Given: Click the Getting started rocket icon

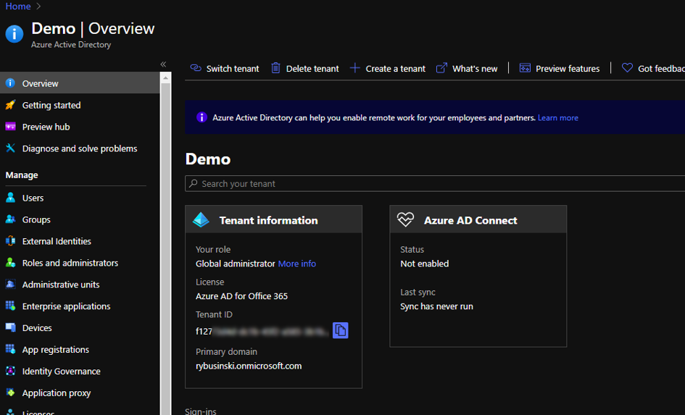Looking at the screenshot, I should pos(10,105).
